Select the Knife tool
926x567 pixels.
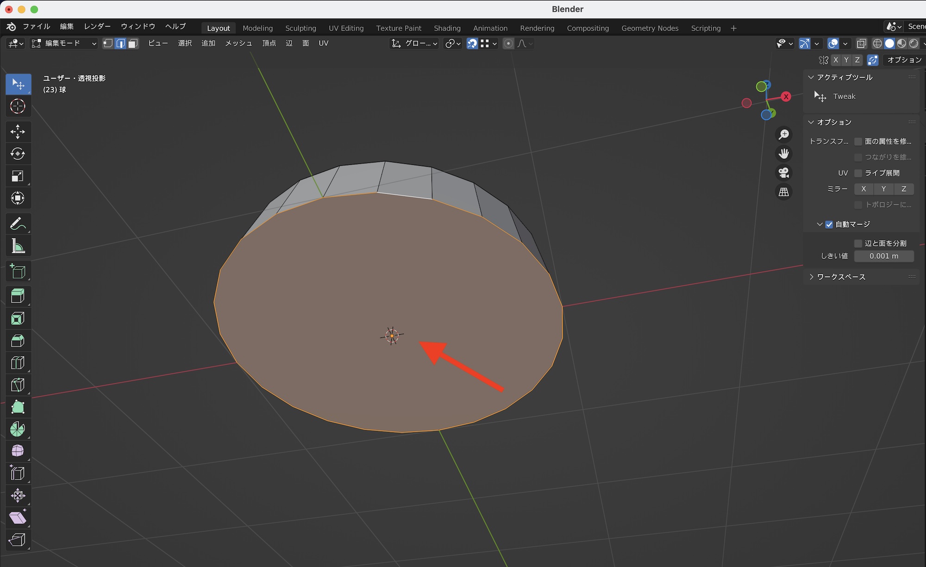coord(18,385)
